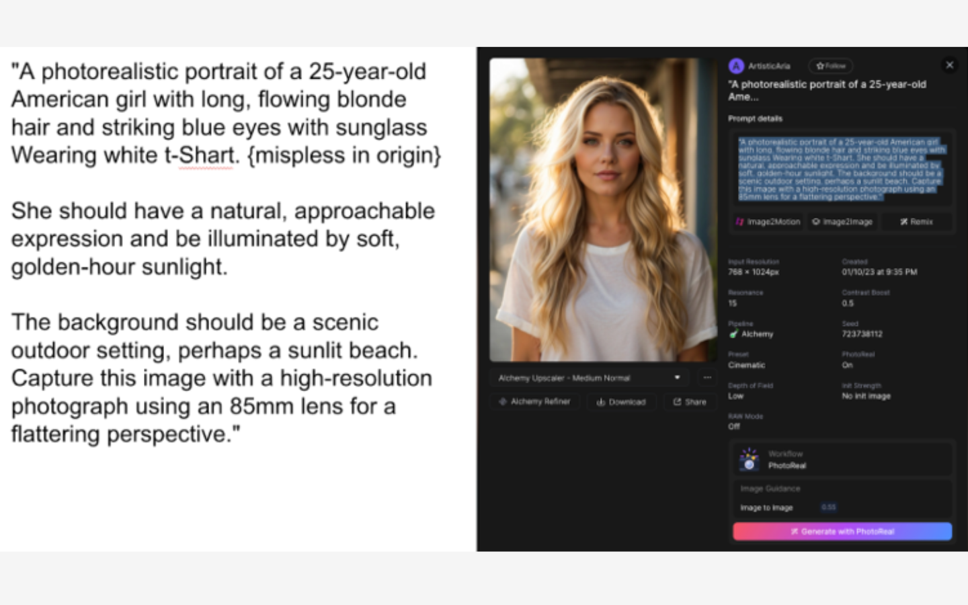Follow the ArtisticAria creator
Screen dimensions: 968x605
pos(831,66)
